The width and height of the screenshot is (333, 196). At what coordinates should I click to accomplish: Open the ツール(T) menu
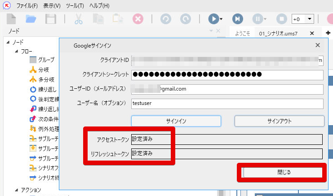tap(75, 6)
